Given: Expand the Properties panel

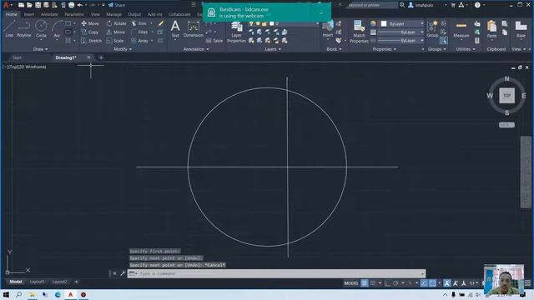Looking at the screenshot, I should click(x=385, y=49).
